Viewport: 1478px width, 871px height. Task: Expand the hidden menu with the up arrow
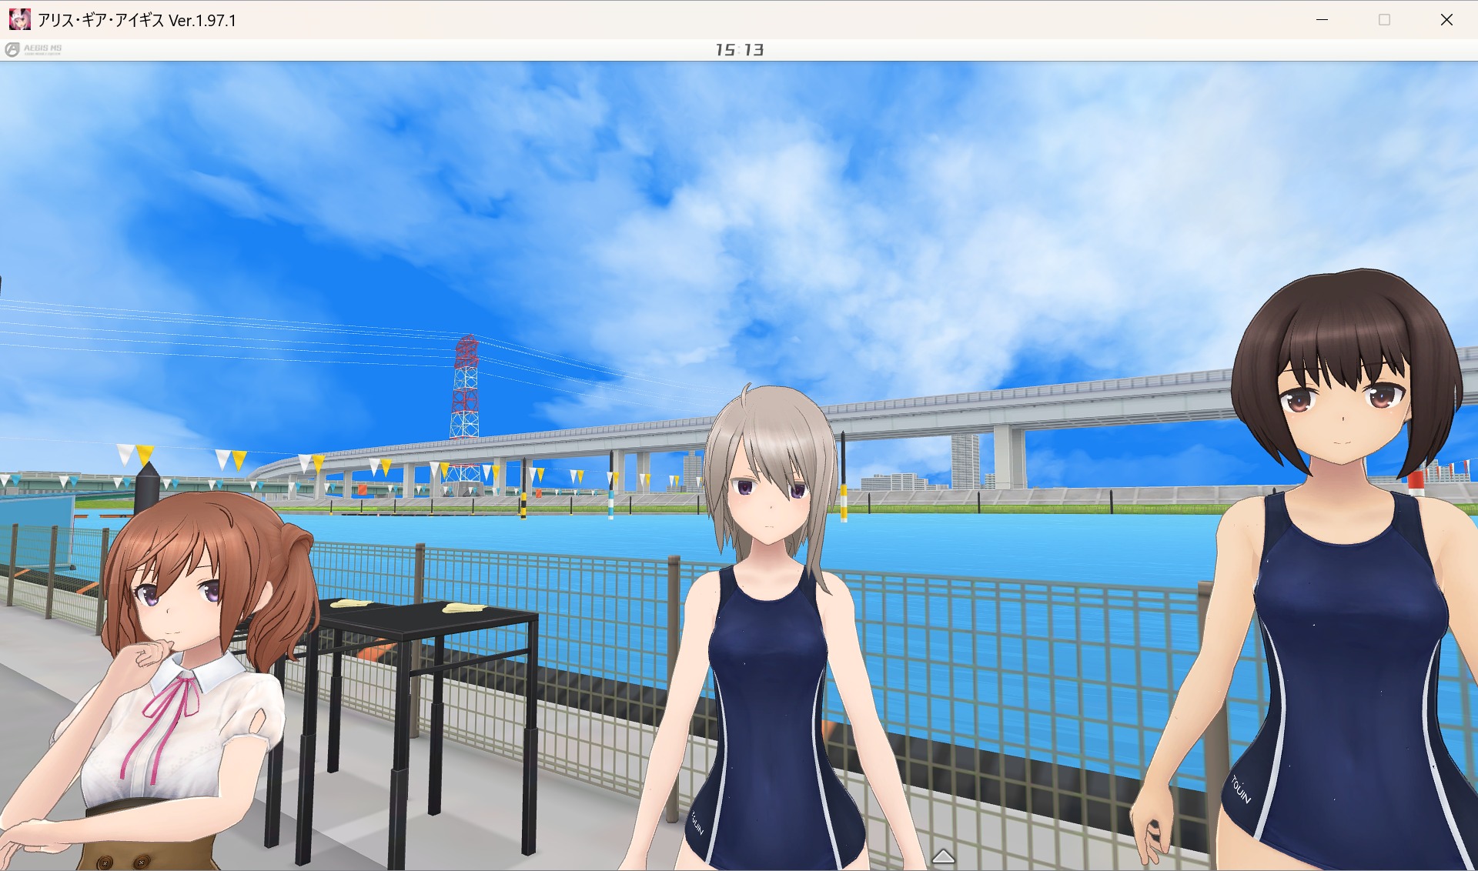tap(943, 856)
